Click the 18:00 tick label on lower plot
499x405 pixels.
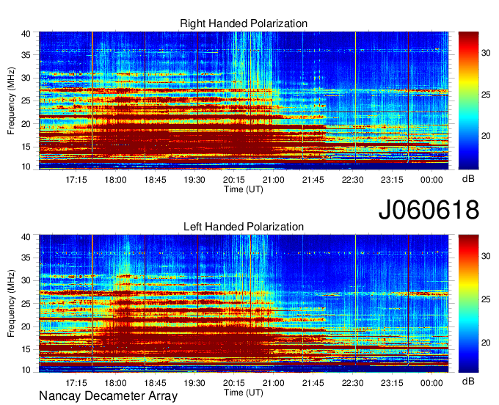point(115,383)
